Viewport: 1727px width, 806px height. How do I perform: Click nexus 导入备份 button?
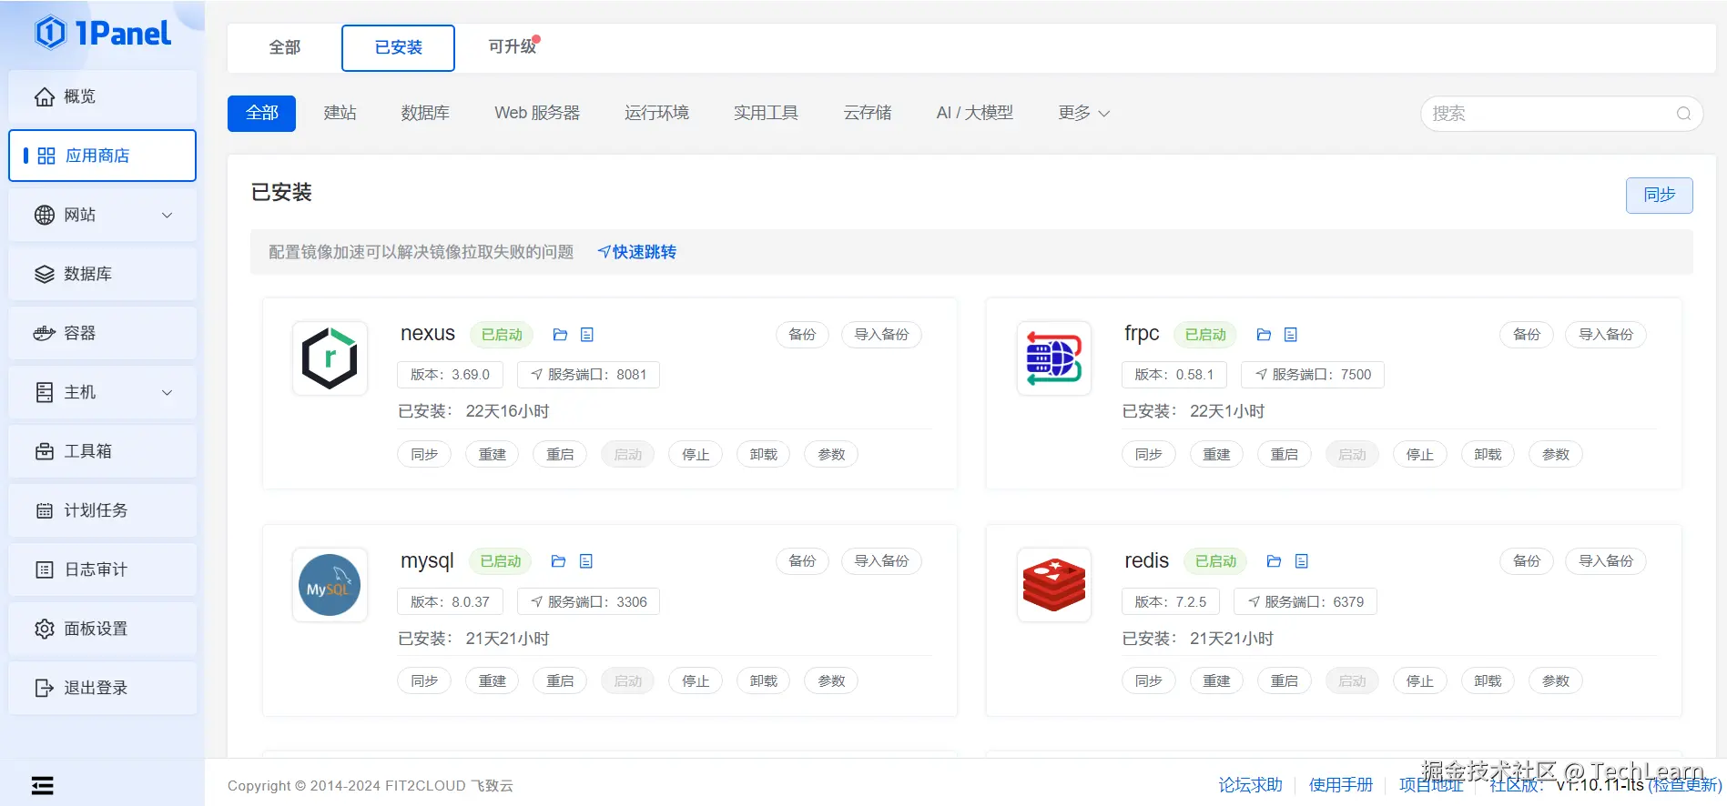pos(881,335)
